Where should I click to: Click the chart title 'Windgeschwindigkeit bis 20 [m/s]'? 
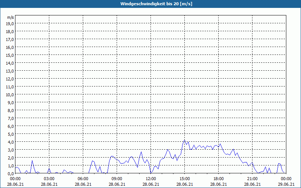156,4
